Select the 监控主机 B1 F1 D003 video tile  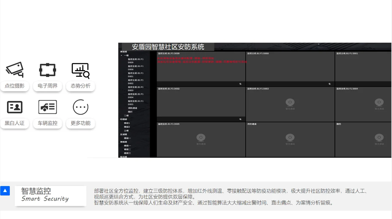290,104
